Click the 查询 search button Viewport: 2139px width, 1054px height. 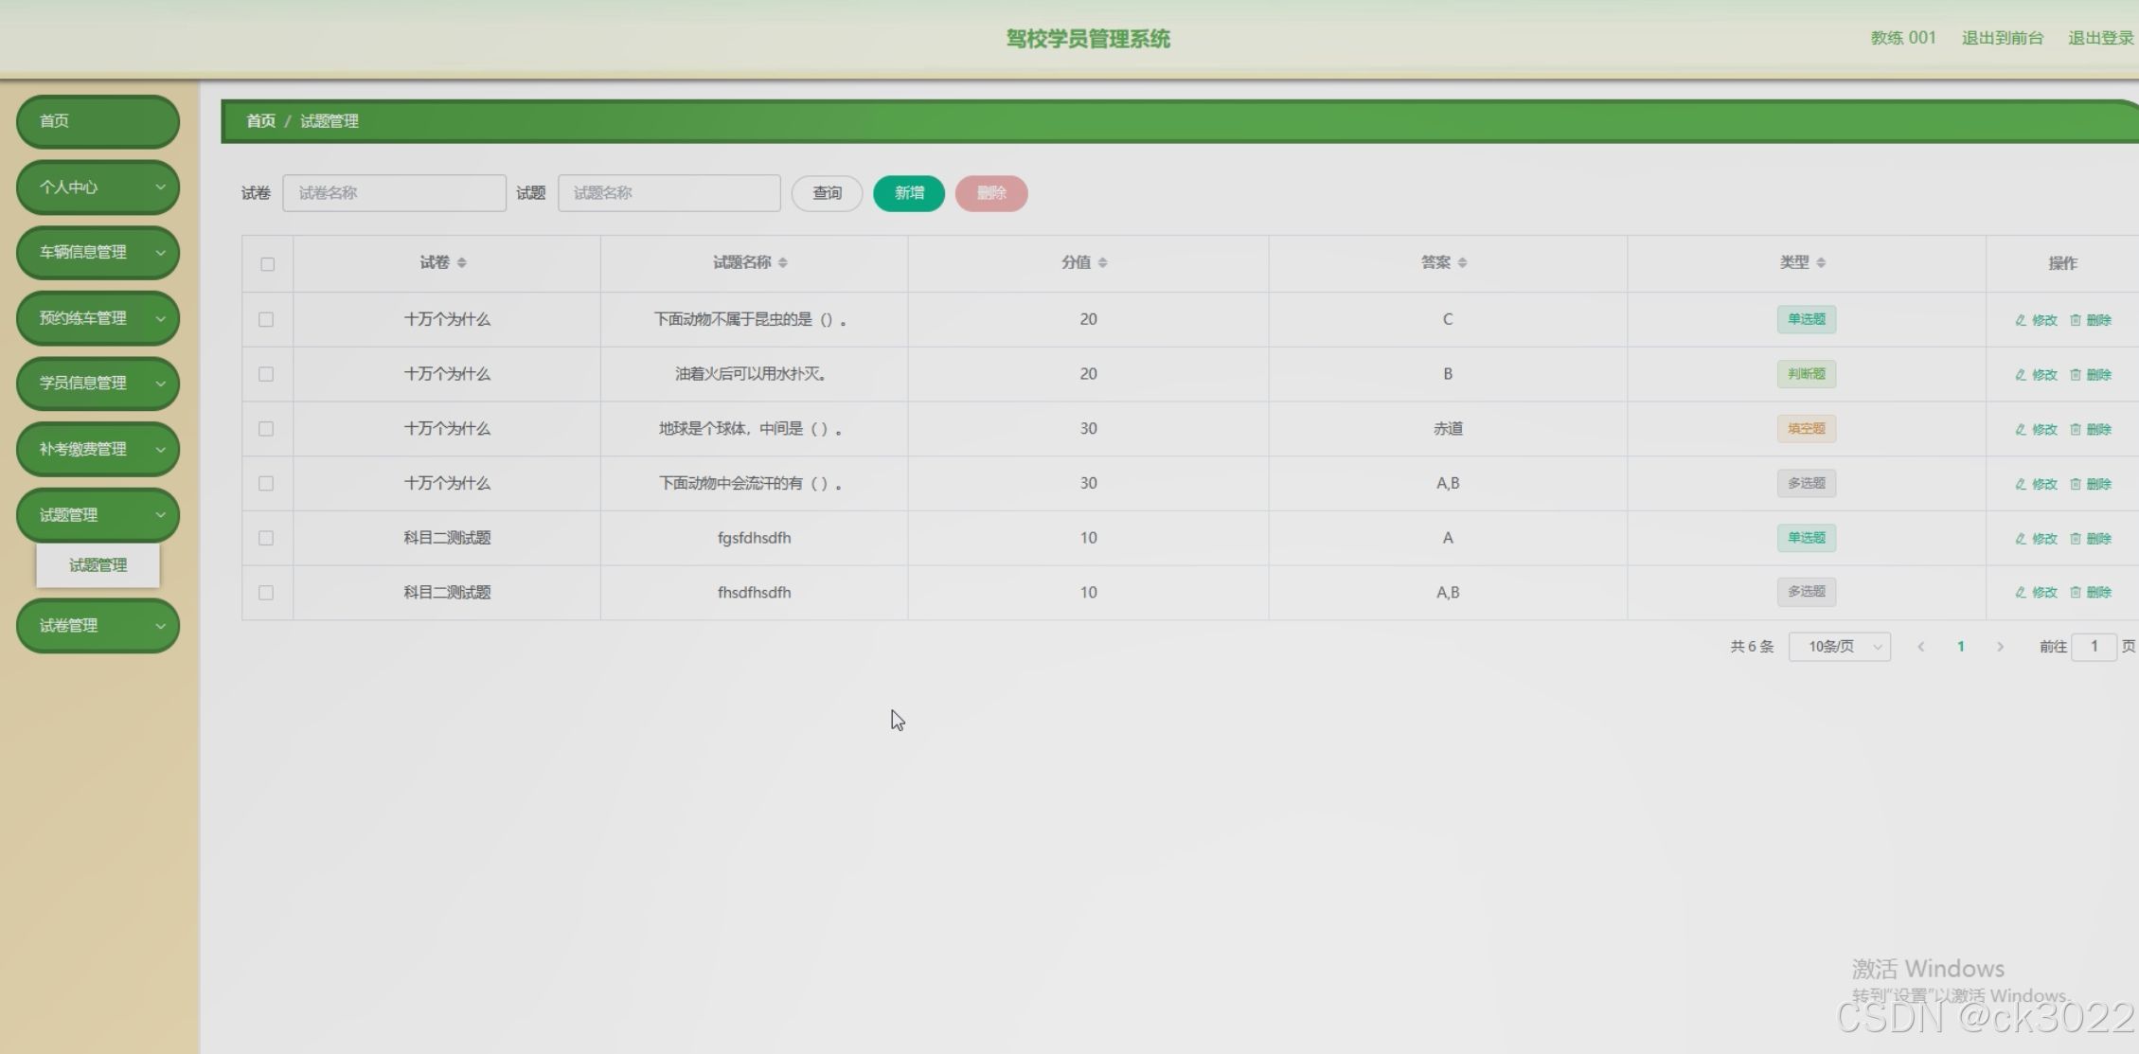click(827, 193)
